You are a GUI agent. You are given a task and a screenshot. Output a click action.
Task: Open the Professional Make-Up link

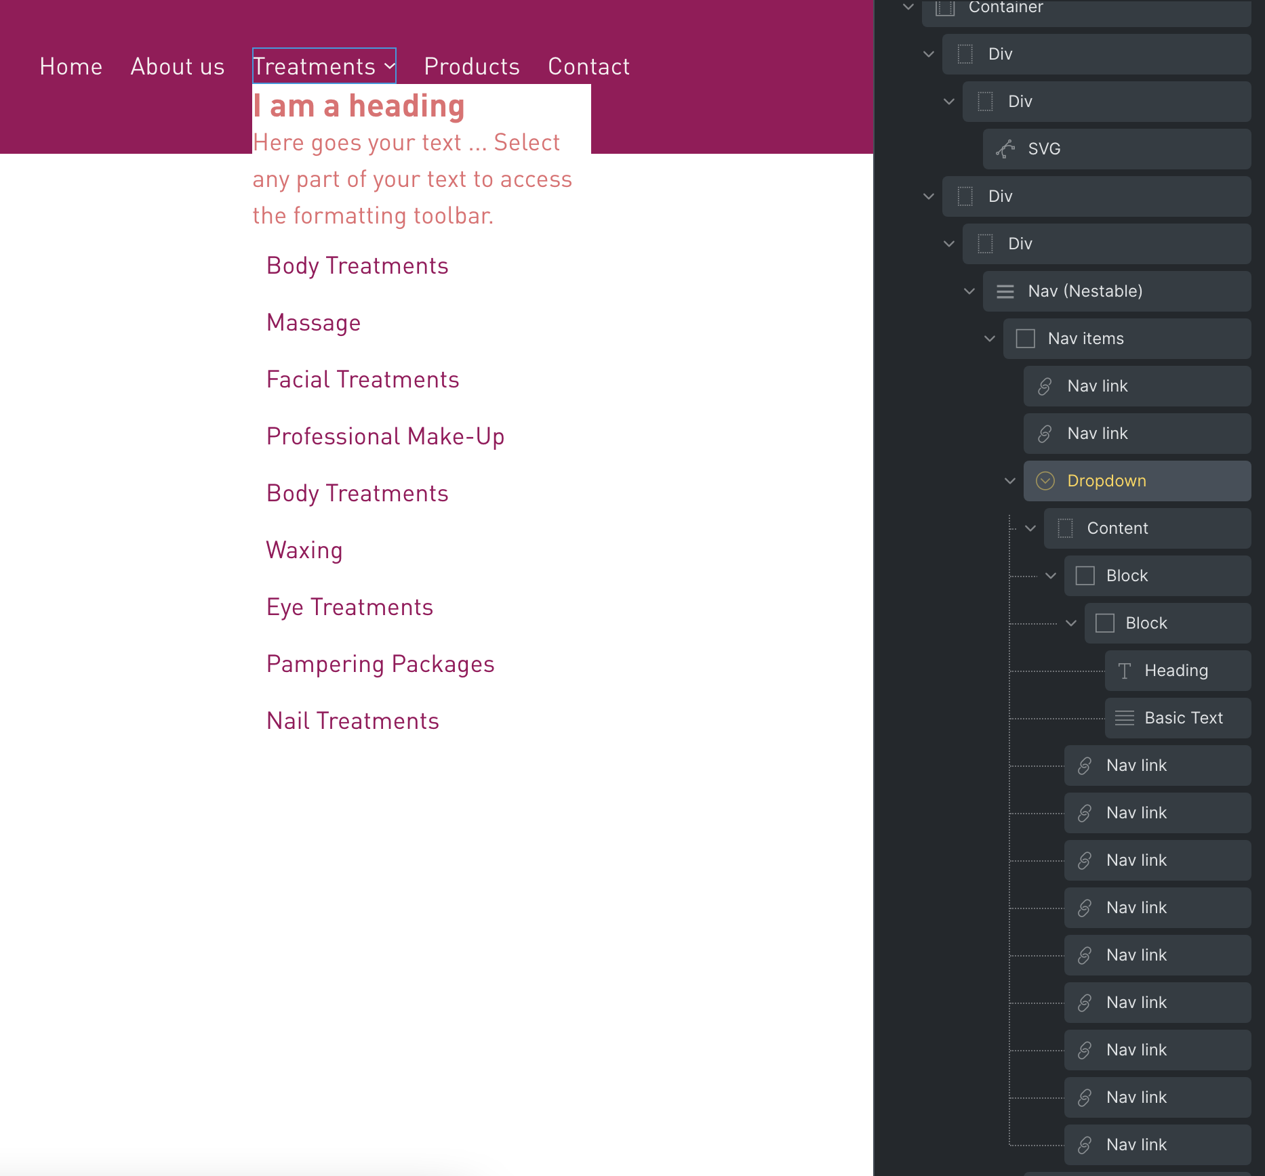(x=385, y=437)
